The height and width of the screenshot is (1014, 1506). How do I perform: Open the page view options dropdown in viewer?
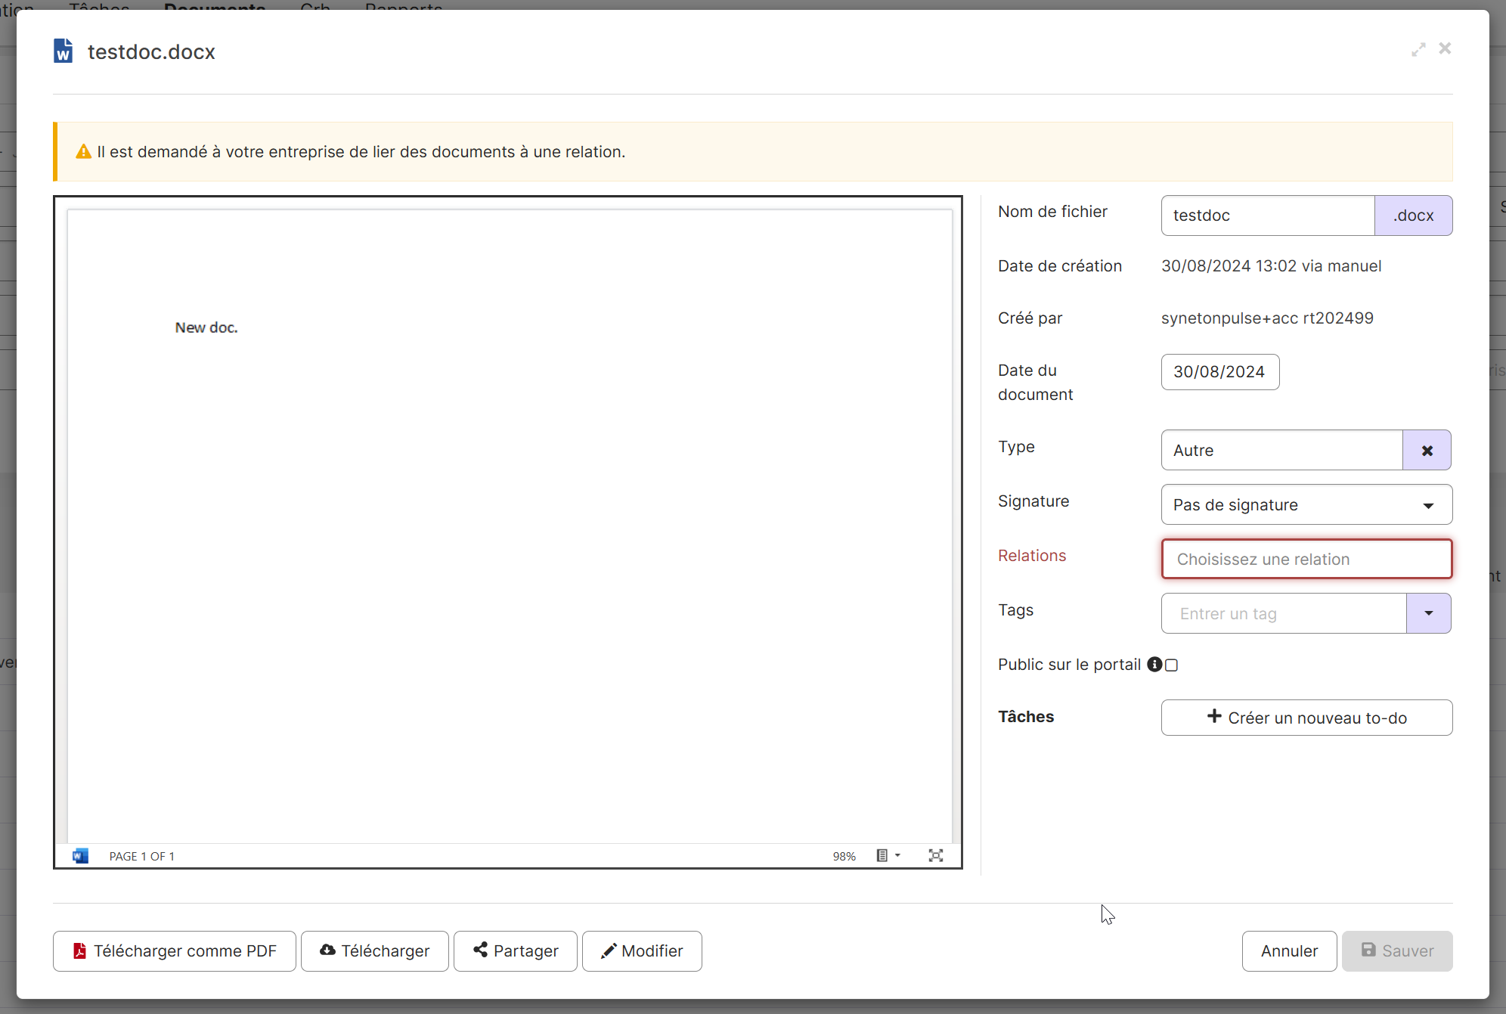888,855
